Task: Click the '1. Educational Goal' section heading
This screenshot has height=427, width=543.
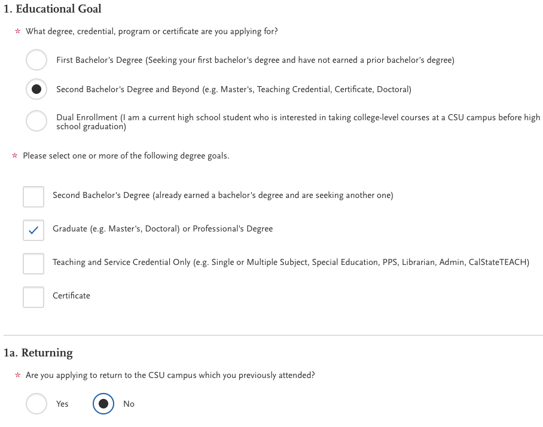Action: click(x=53, y=9)
